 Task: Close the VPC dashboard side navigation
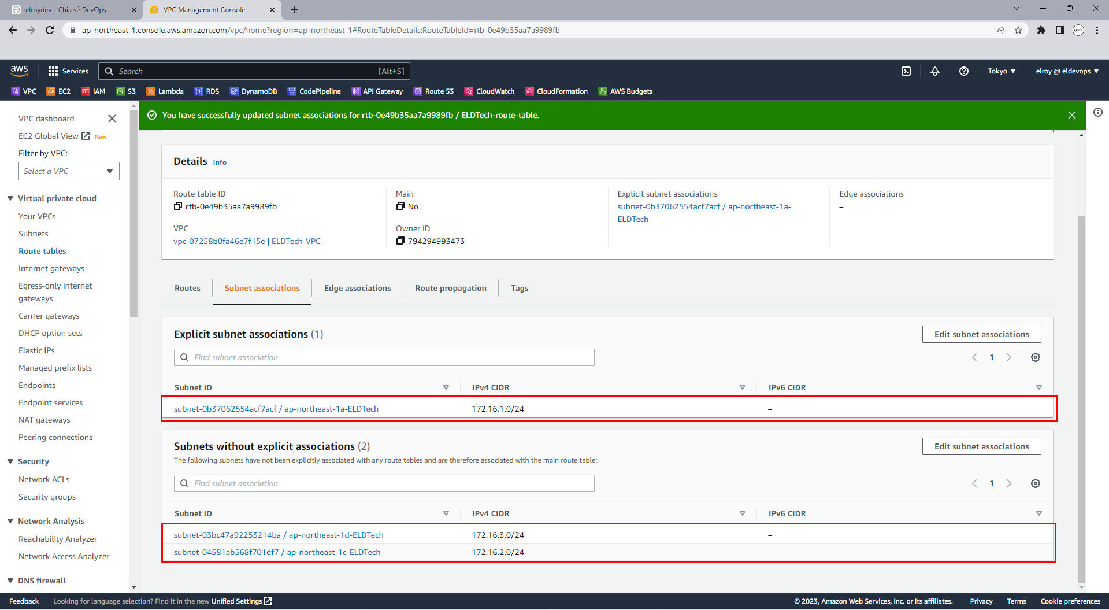(112, 119)
